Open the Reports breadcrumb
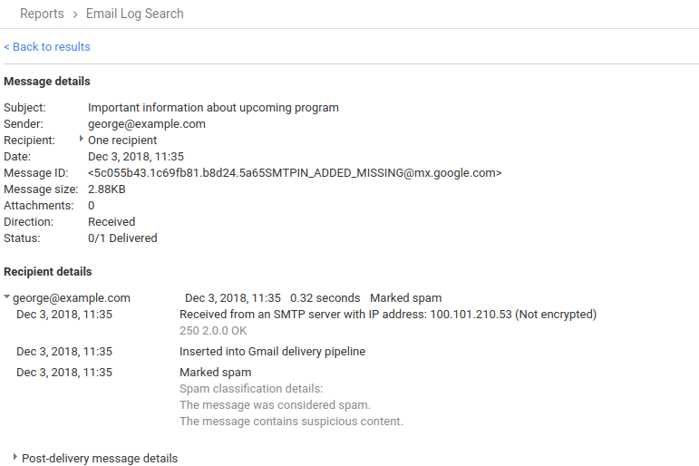The width and height of the screenshot is (699, 466). point(42,14)
